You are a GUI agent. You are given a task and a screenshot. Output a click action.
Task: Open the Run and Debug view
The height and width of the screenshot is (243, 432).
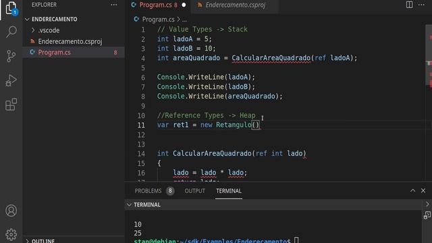(11, 80)
